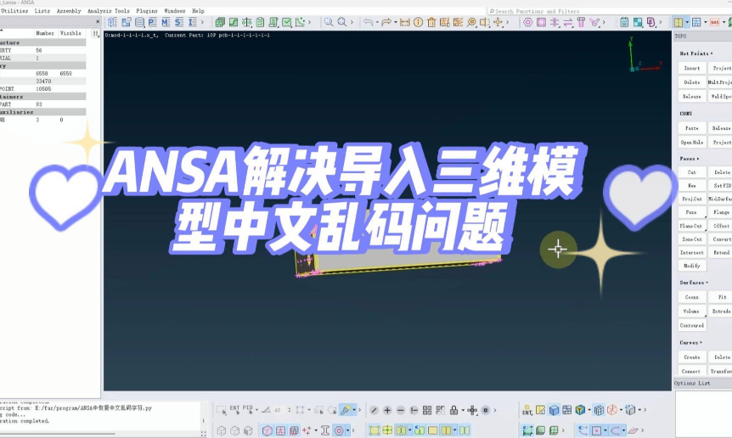Screen dimensions: 732x438
Task: Open the Analysis Tools menu
Action: tap(109, 11)
